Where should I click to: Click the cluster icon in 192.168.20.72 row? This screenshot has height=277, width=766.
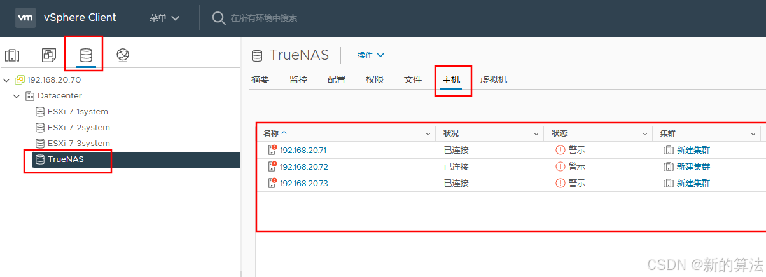coord(669,166)
